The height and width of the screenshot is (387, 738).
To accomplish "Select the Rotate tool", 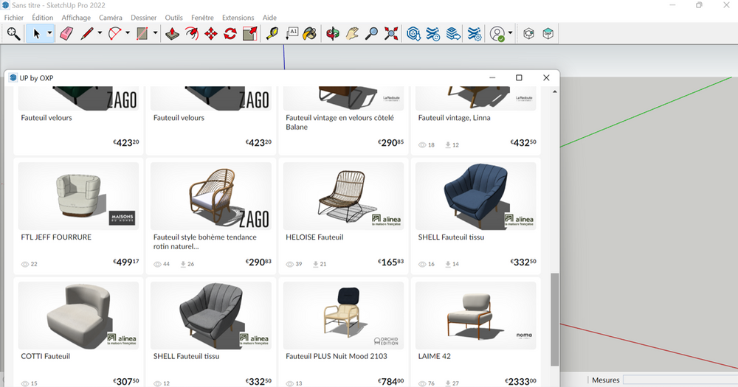I will 230,34.
